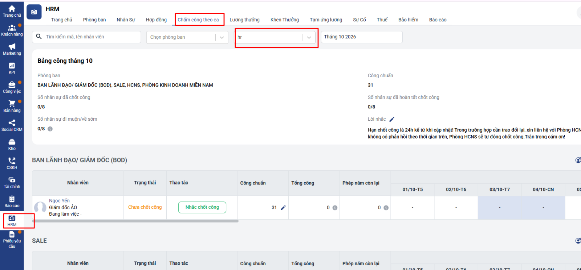Show info for Số nhân sự đi muộn/về sớm

[50, 129]
